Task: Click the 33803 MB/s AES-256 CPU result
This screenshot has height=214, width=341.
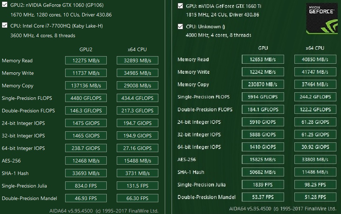Action: (x=315, y=160)
